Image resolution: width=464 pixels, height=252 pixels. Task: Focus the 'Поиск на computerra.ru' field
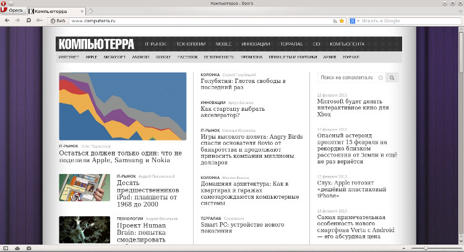coord(347,77)
